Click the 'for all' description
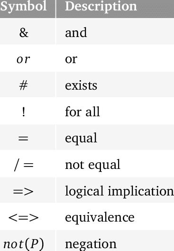The width and height of the screenshot is (174, 251). click(82, 112)
